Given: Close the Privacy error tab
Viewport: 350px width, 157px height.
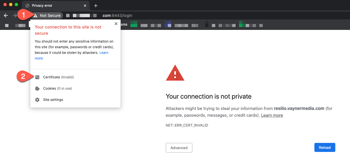Looking at the screenshot, I should tap(84, 6).
